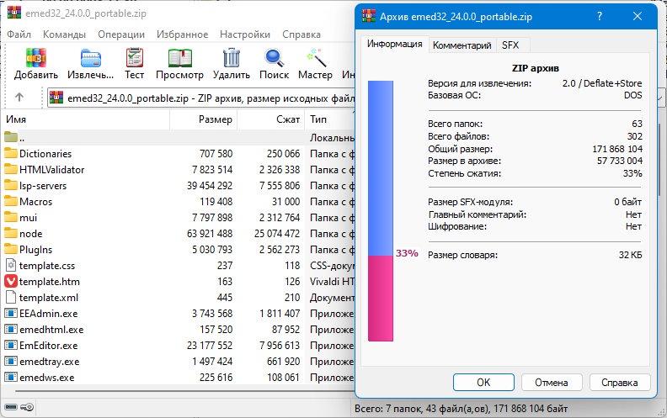This screenshot has width=667, height=418.
Task: Click the Извлечь (Extract) toolbar icon
Action: (91, 58)
